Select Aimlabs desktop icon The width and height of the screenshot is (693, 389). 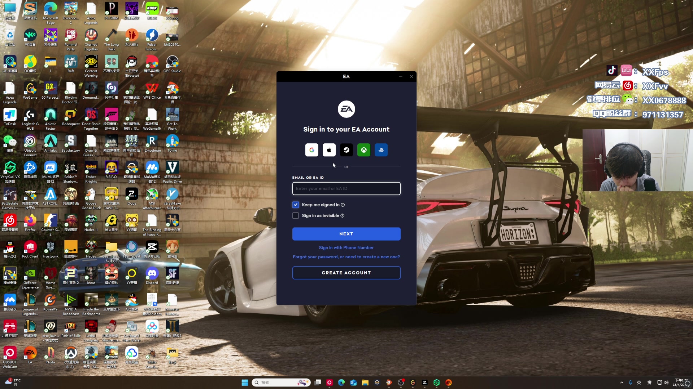(x=51, y=143)
